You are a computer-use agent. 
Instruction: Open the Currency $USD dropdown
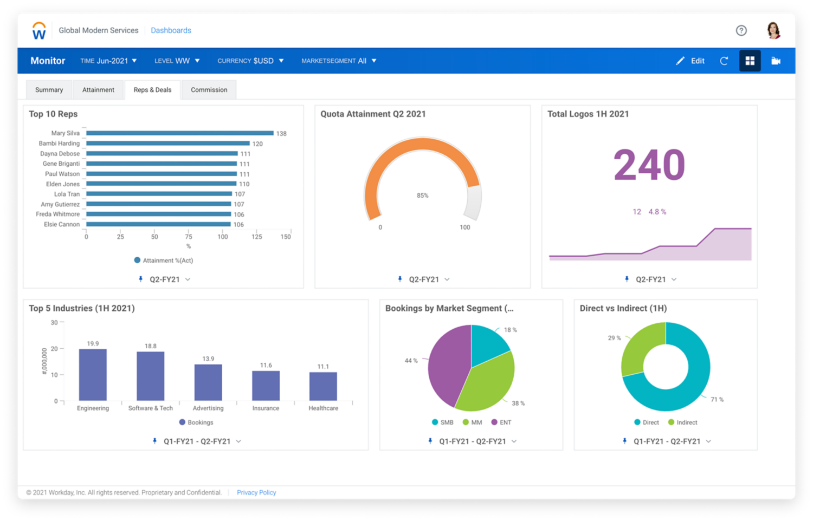[x=250, y=61]
